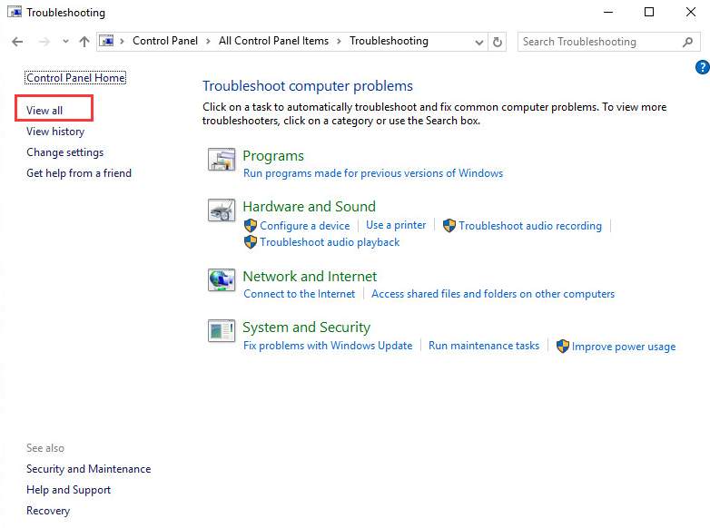Open the Hardware and Sound heading
The height and width of the screenshot is (528, 710).
[310, 207]
